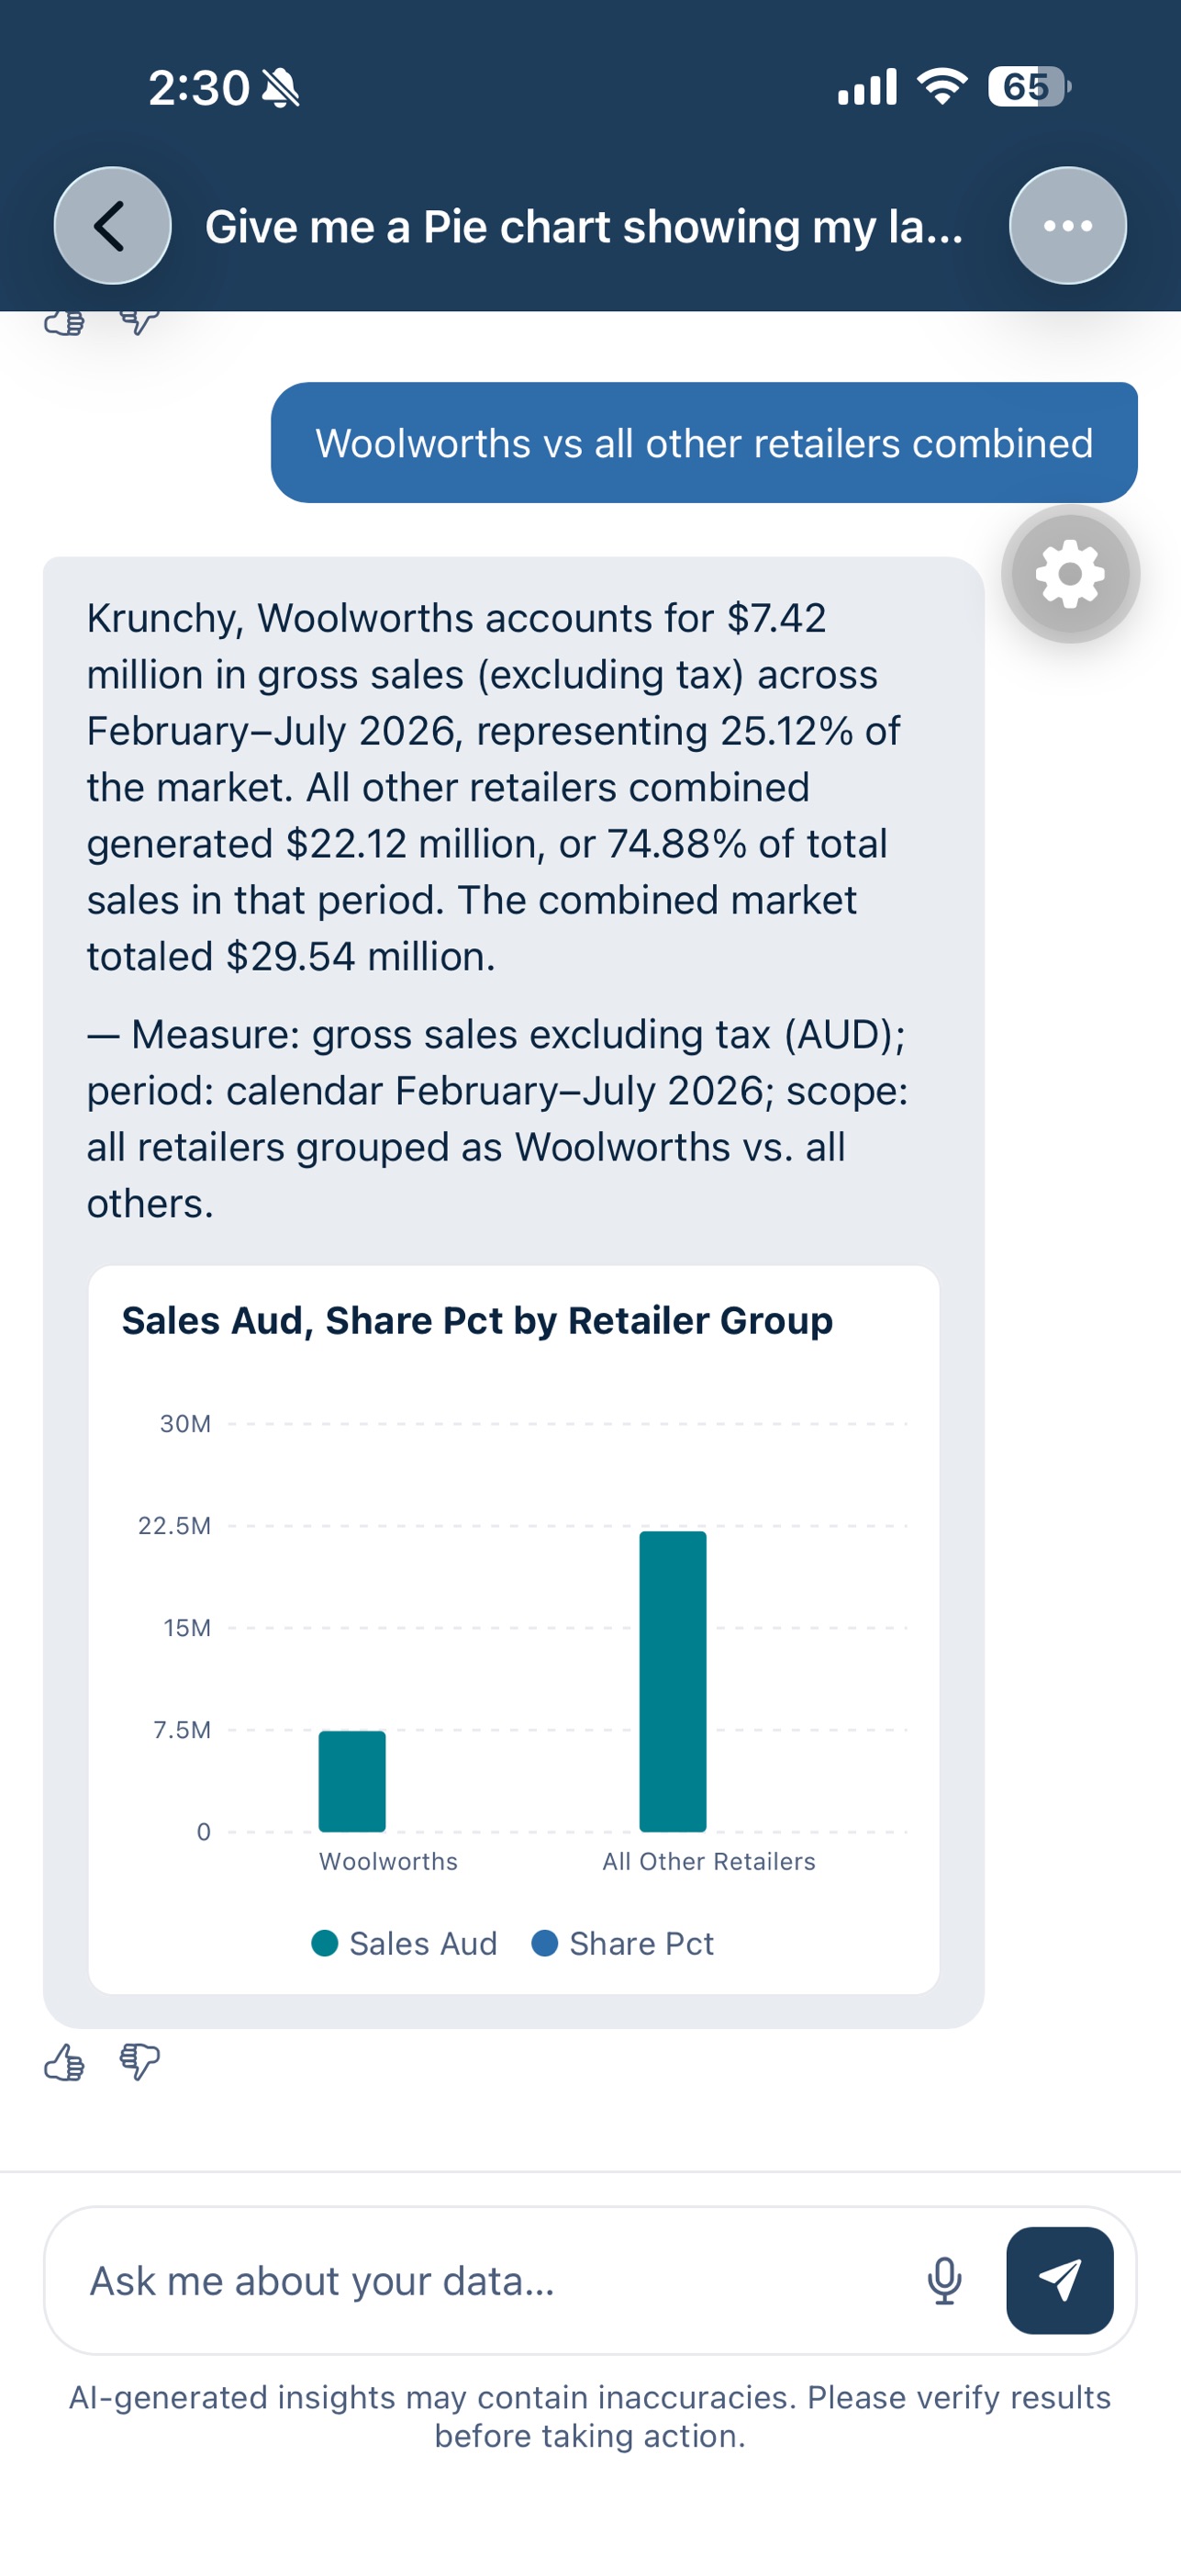
Task: Tap the teal Sales Aud color dot
Action: point(325,1944)
